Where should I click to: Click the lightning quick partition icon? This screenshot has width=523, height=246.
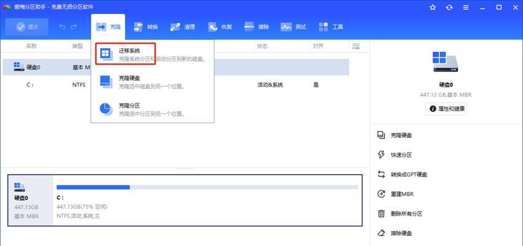tap(381, 154)
